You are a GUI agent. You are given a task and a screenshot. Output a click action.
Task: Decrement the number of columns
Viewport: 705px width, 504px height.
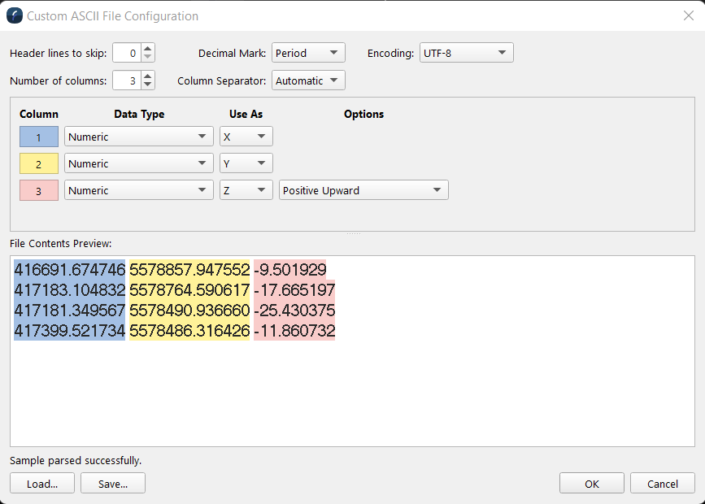click(147, 85)
